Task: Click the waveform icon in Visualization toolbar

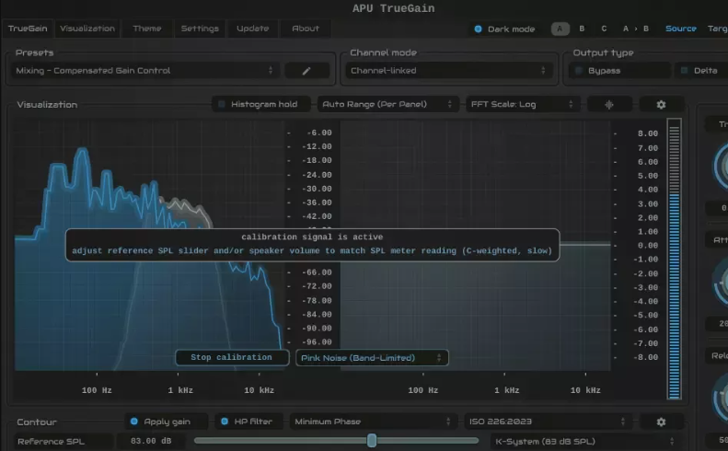Action: (x=609, y=105)
